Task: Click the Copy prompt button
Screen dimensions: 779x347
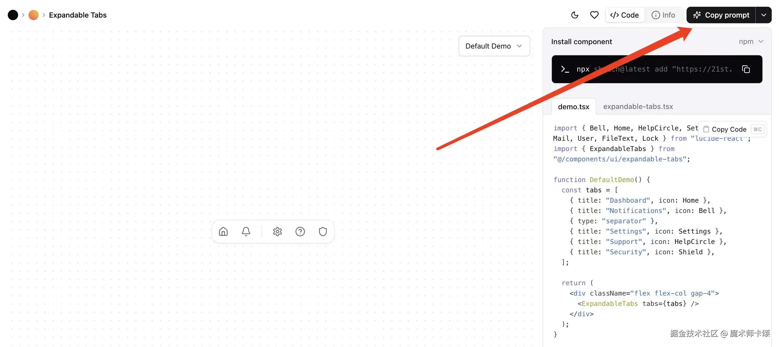Action: coord(721,15)
